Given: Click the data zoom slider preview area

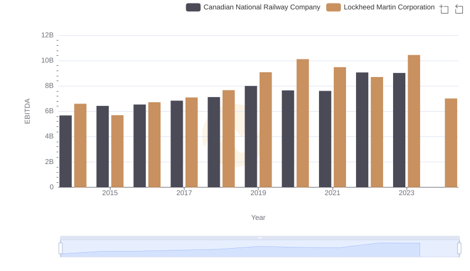Looking at the screenshot, I should [x=260, y=249].
